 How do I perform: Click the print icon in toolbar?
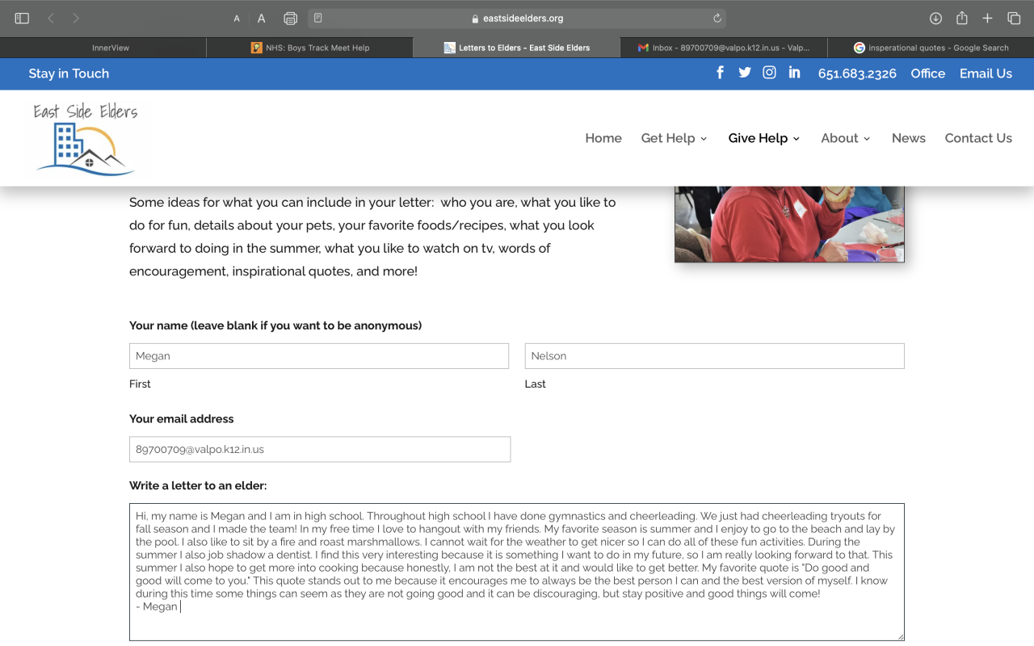(x=291, y=18)
